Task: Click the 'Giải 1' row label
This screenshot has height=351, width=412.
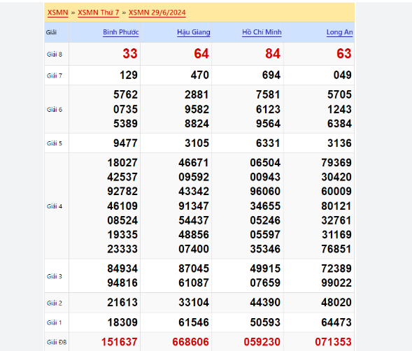Action: (54, 322)
